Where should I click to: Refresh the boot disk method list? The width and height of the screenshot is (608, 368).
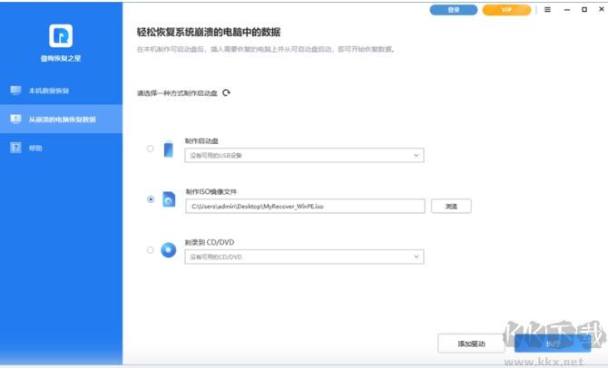227,92
